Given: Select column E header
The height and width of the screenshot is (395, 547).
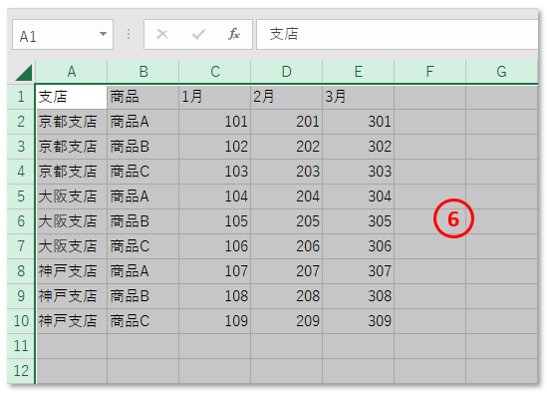Looking at the screenshot, I should click(x=359, y=72).
